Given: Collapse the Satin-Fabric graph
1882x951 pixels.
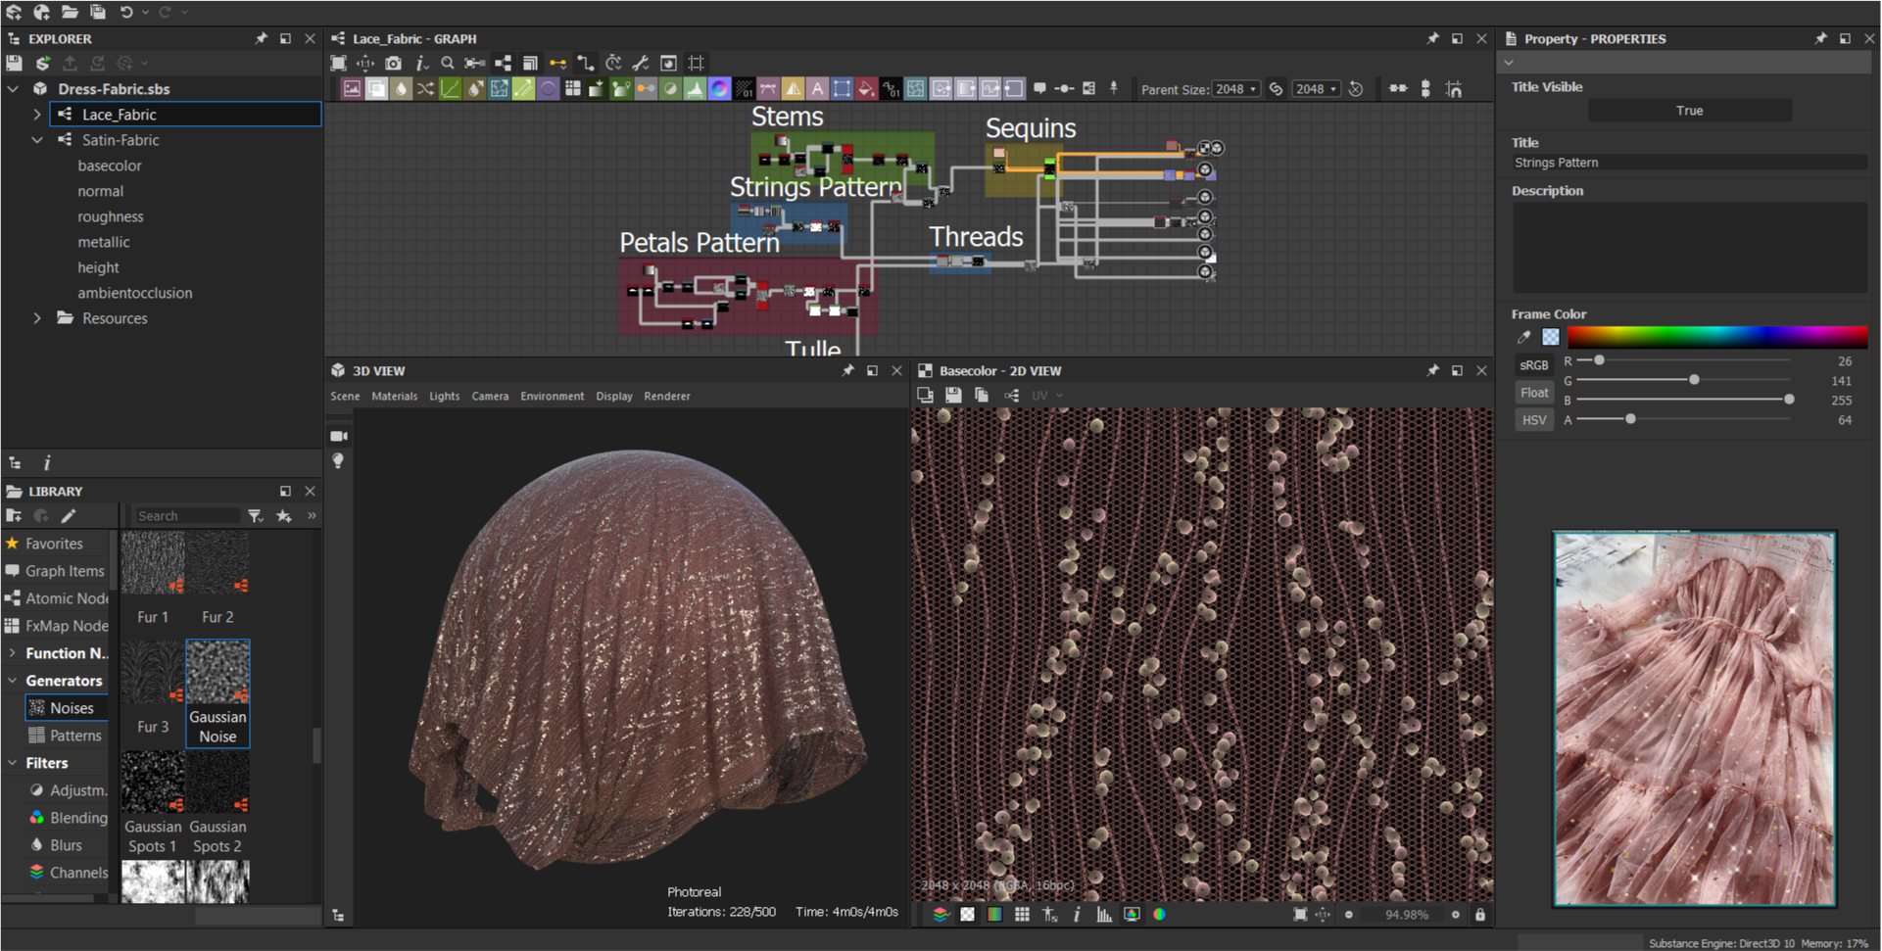Looking at the screenshot, I should tap(37, 140).
